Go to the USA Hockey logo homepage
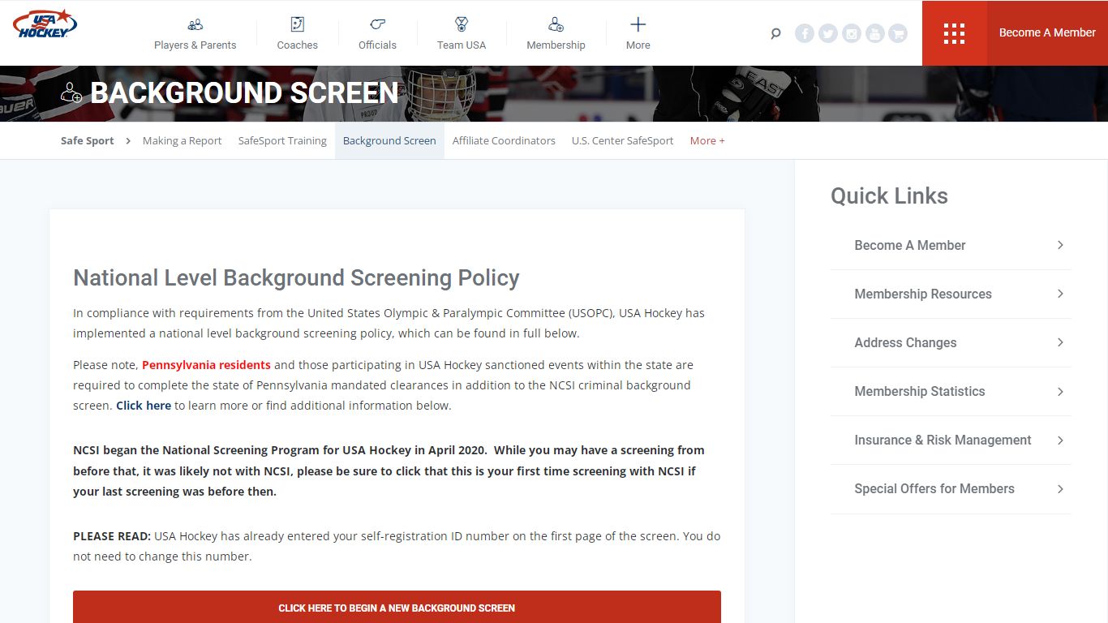 (x=45, y=24)
